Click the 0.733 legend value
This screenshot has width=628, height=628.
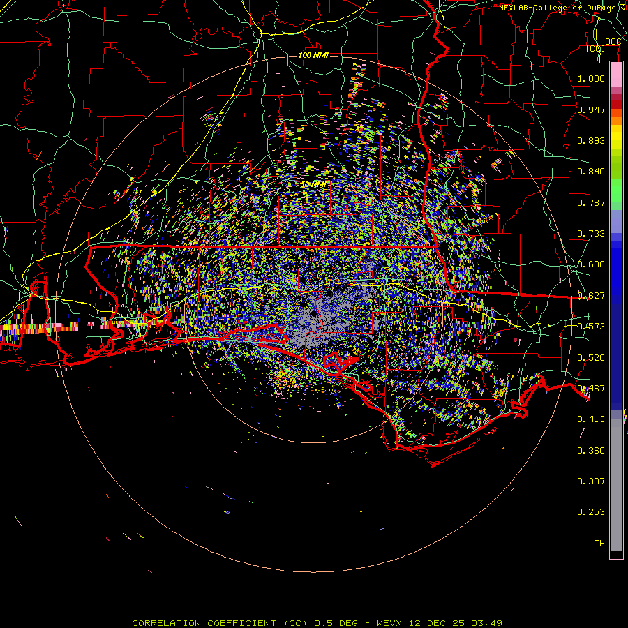591,234
